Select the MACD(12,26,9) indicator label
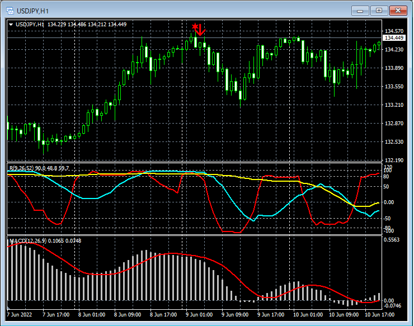 (x=27, y=240)
